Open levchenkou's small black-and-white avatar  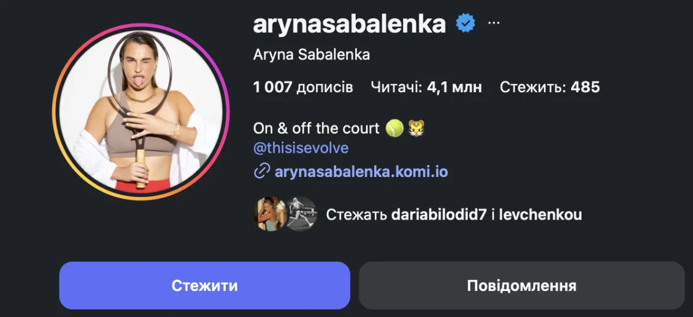(x=301, y=215)
